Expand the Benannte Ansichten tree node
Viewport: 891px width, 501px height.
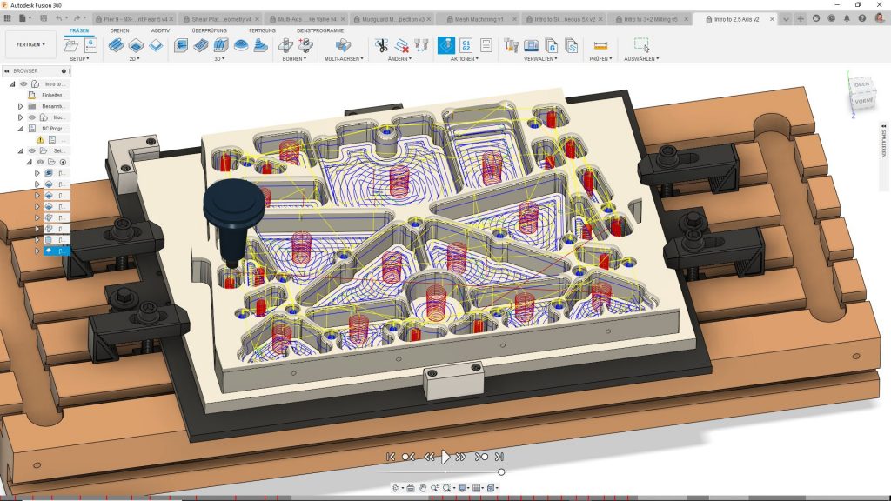tap(20, 106)
